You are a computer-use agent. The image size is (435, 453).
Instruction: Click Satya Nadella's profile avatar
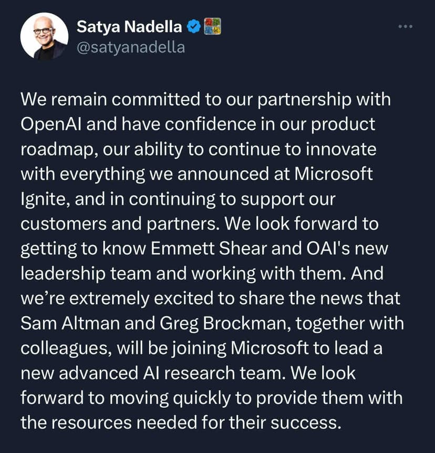click(44, 36)
